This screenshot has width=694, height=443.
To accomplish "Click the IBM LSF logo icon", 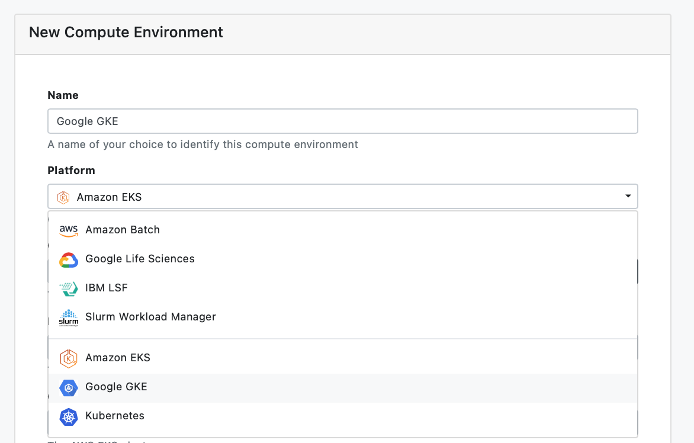I will coord(69,288).
